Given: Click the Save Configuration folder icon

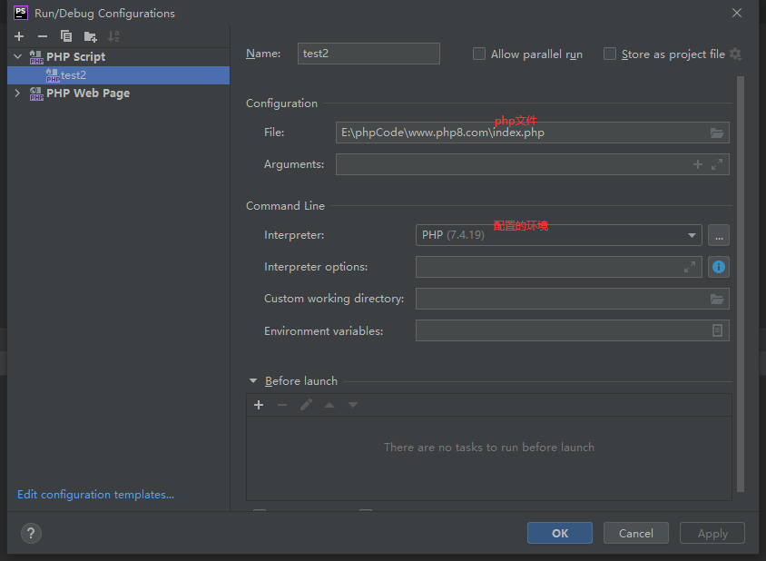Looking at the screenshot, I should tap(90, 36).
